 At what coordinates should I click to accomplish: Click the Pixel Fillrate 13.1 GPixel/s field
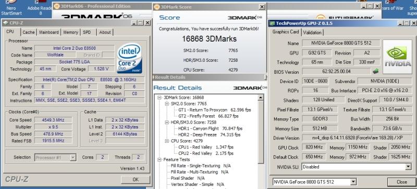click(x=320, y=110)
